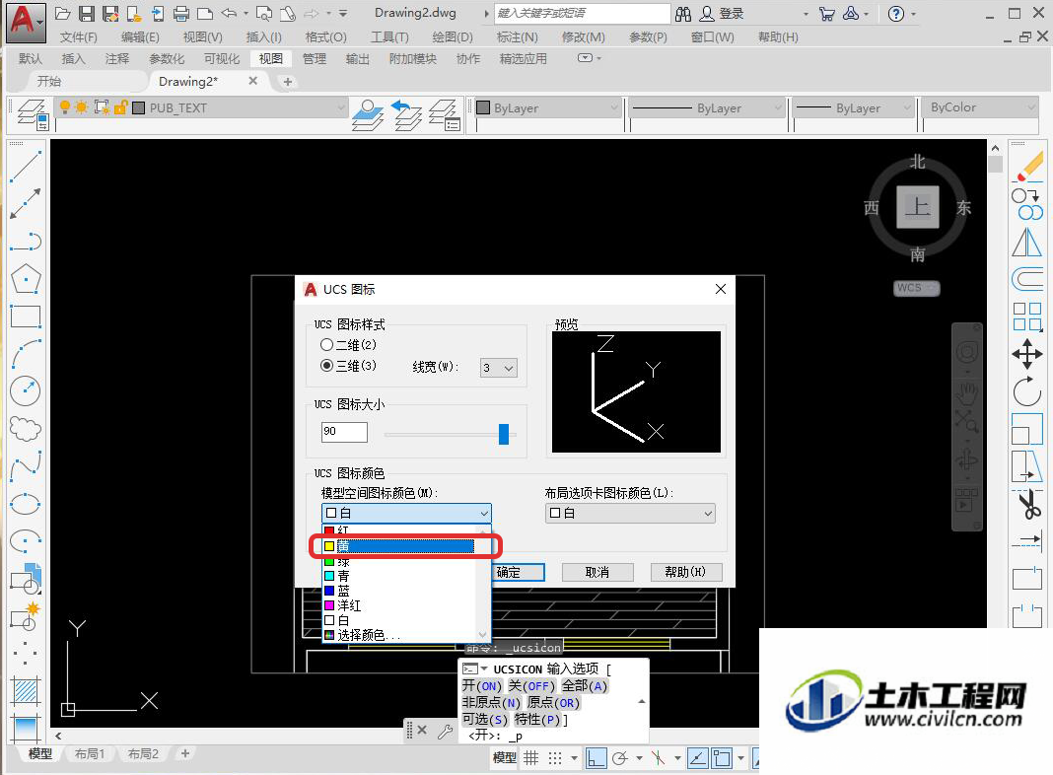Click the Plot printer icon
Screen dimensions: 1053x775
(x=180, y=14)
